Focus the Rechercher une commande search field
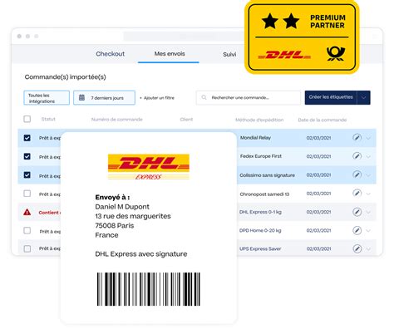This screenshot has height=329, width=394. pos(249,98)
